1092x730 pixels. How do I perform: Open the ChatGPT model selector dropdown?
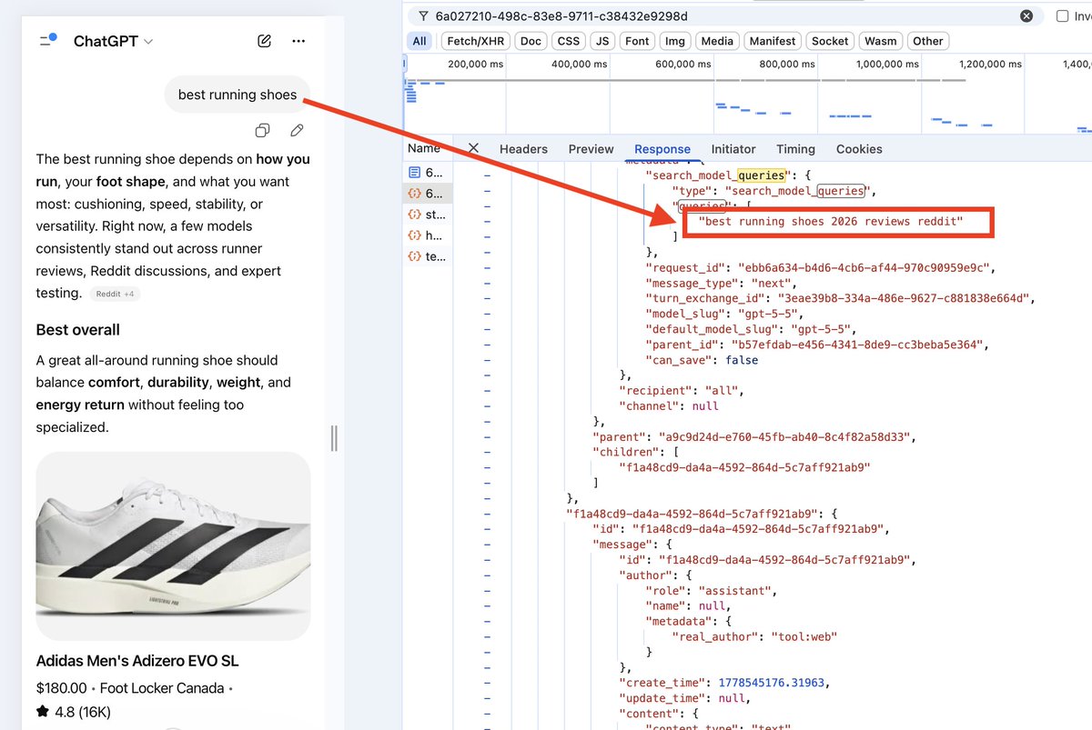pyautogui.click(x=113, y=41)
